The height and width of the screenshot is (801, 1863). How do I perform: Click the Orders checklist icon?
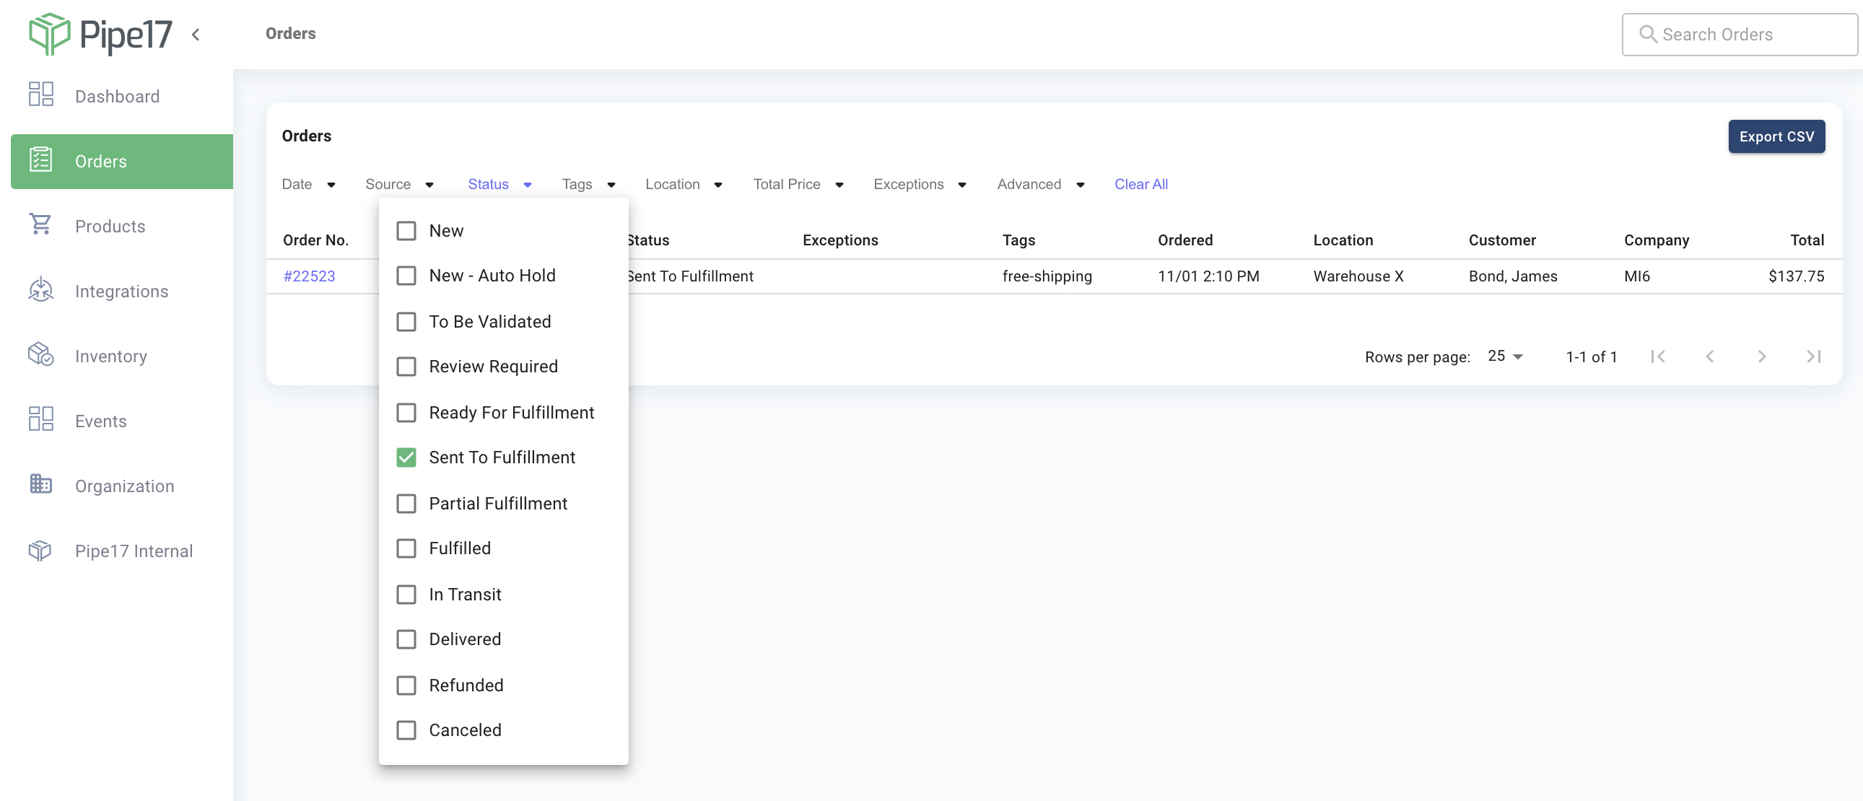click(x=41, y=159)
